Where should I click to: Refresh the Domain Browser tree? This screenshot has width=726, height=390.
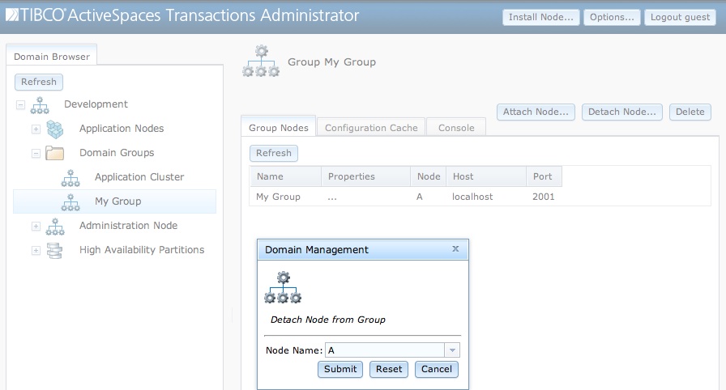[39, 82]
